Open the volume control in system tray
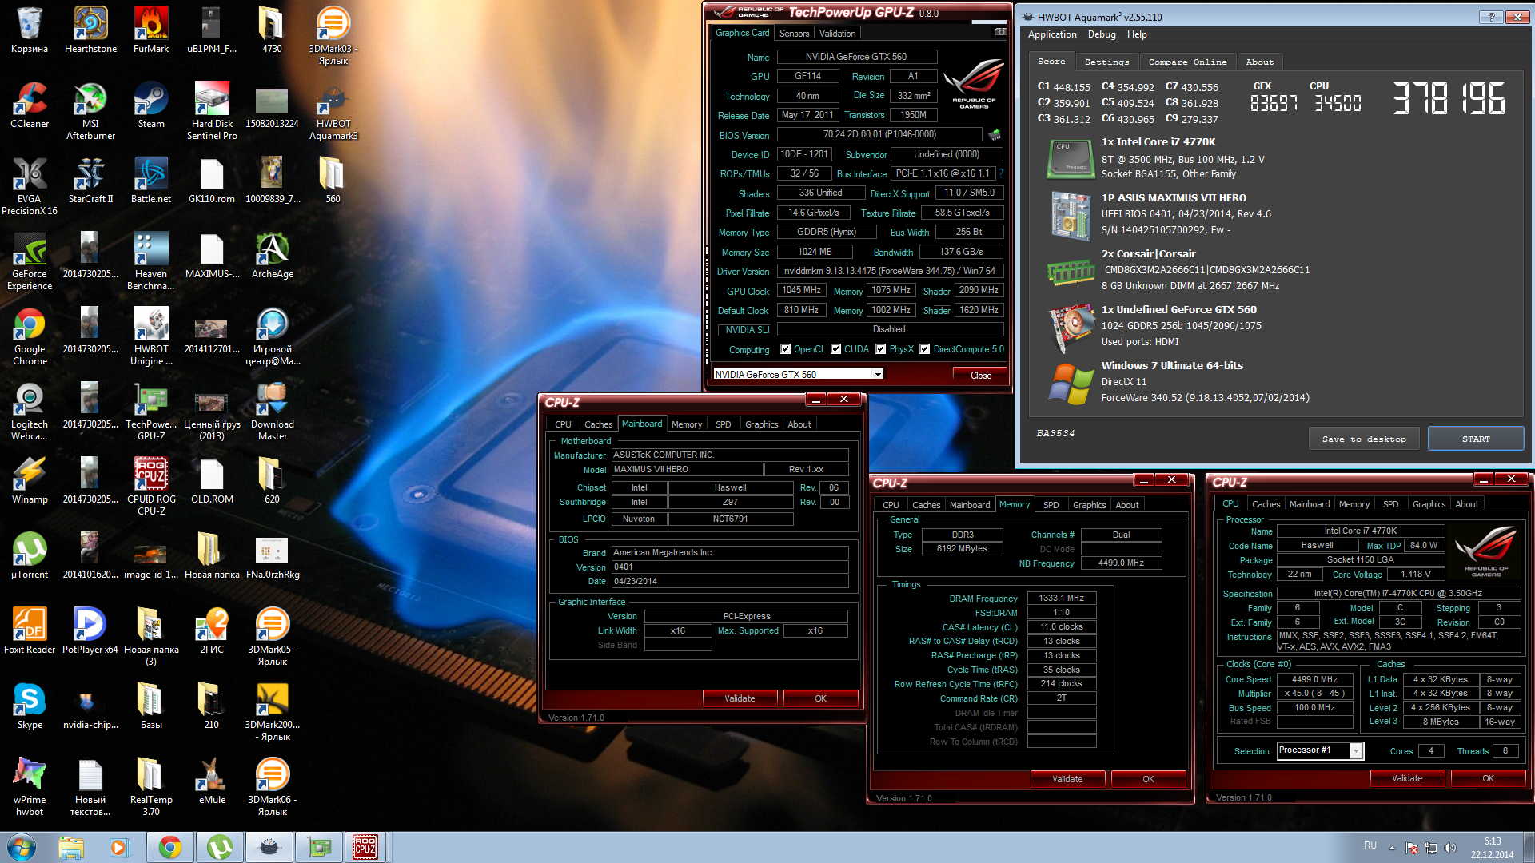 pos(1450,847)
